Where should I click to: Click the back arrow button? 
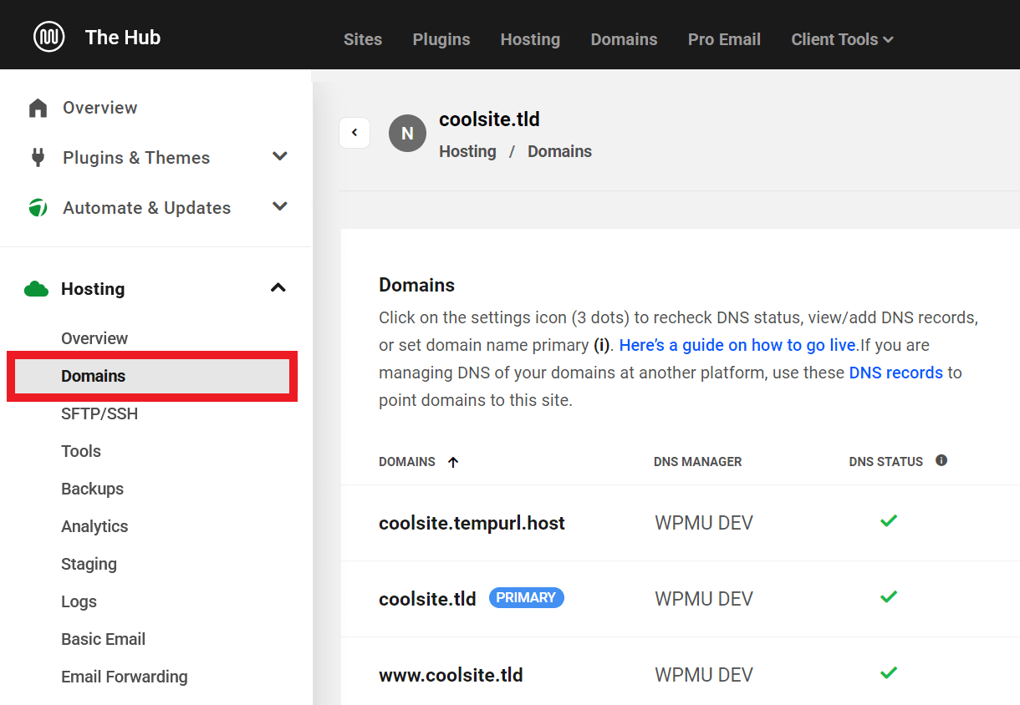point(354,133)
